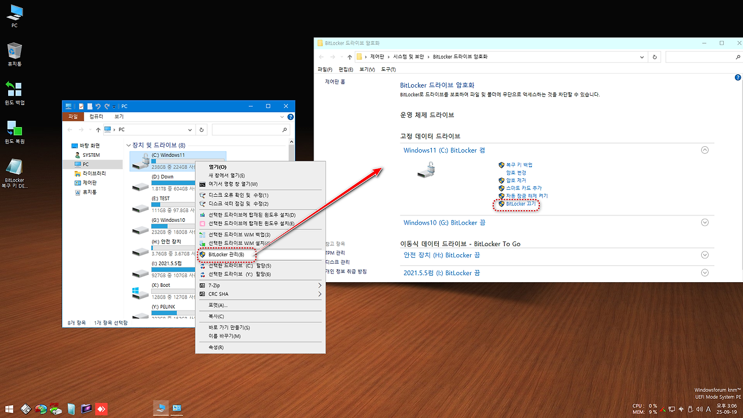Collapse the 장치 및 드라이브 group

point(128,145)
